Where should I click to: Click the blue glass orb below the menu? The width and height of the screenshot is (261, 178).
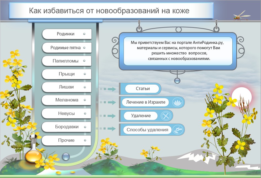pos(66,157)
